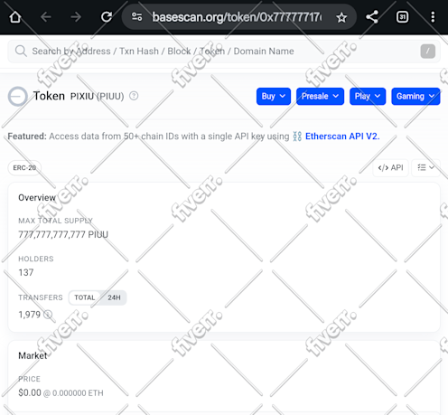Go to browser home page icon

click(x=15, y=17)
